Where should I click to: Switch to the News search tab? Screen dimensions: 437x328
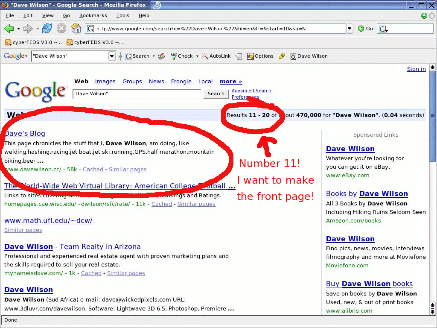coord(156,82)
